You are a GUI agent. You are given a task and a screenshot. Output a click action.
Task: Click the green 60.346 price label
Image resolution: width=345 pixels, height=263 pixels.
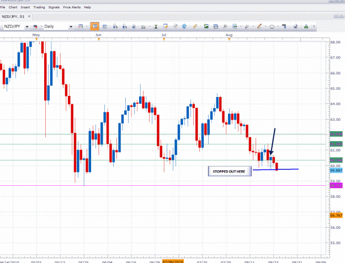coord(336,160)
